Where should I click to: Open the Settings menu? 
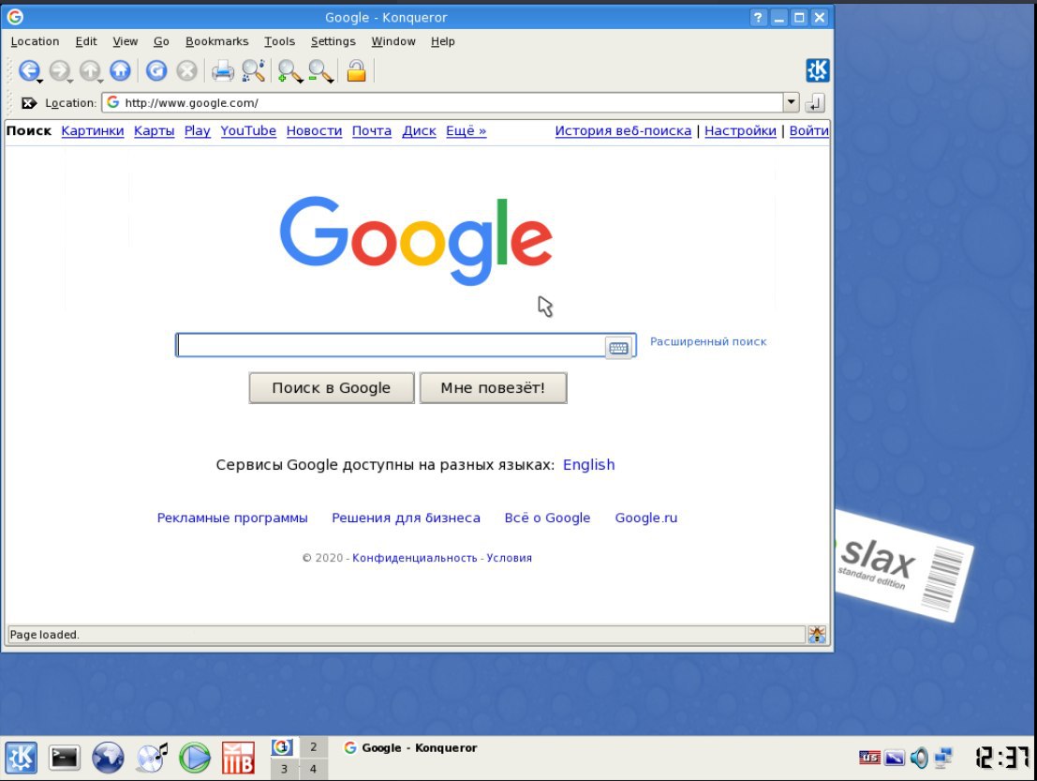(x=333, y=41)
